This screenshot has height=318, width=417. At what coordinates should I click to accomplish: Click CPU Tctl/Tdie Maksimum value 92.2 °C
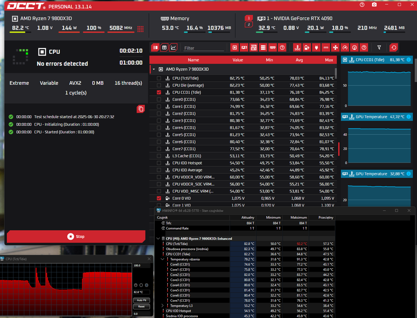coord(301,244)
